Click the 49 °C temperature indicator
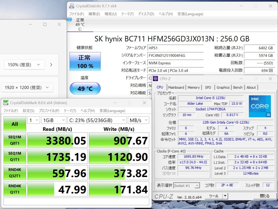The width and height of the screenshot is (278, 209). pos(85,89)
